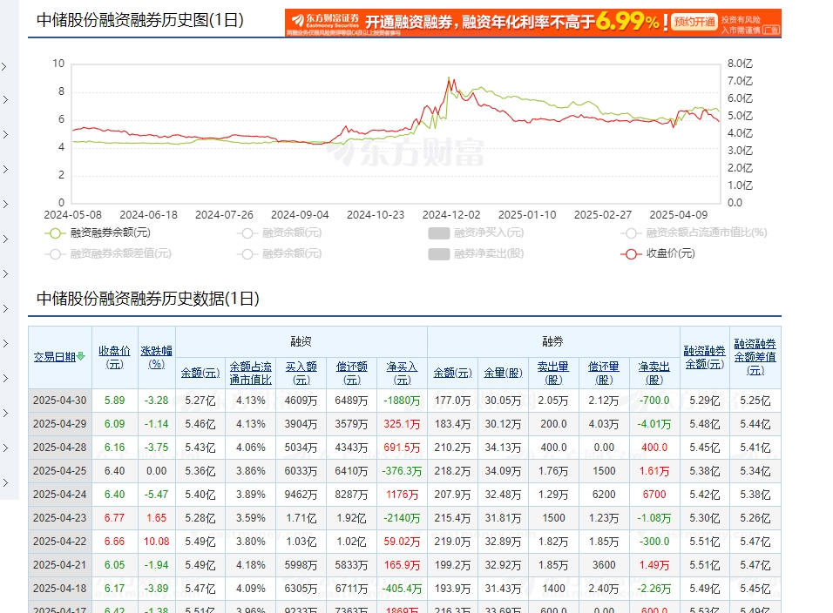
Task: Sort table by 收盘价(元) header
Action: pos(114,357)
